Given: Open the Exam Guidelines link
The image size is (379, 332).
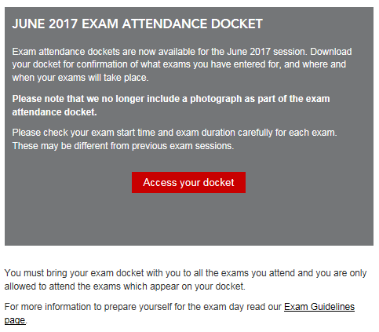Looking at the screenshot, I should (319, 307).
